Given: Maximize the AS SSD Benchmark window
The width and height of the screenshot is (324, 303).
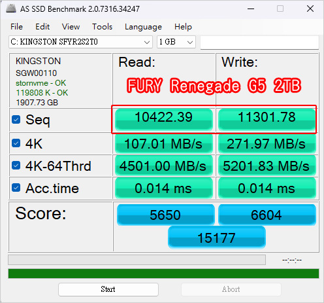Looking at the screenshot, I should coord(280,9).
